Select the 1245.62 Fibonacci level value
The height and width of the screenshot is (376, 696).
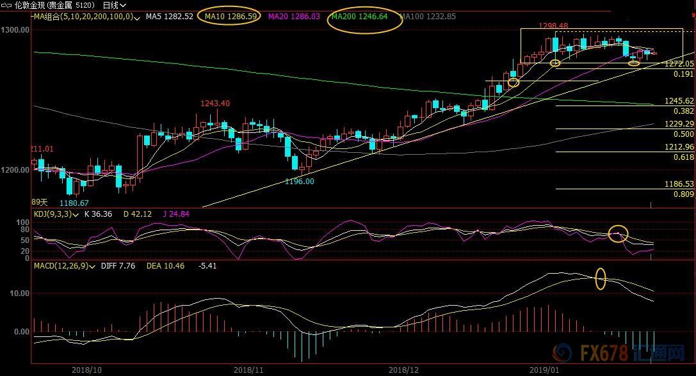[x=679, y=101]
